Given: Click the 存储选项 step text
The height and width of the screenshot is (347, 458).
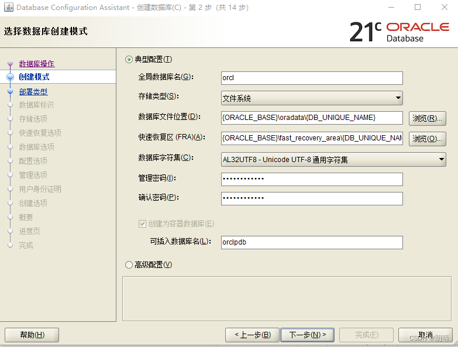Looking at the screenshot, I should 33,119.
